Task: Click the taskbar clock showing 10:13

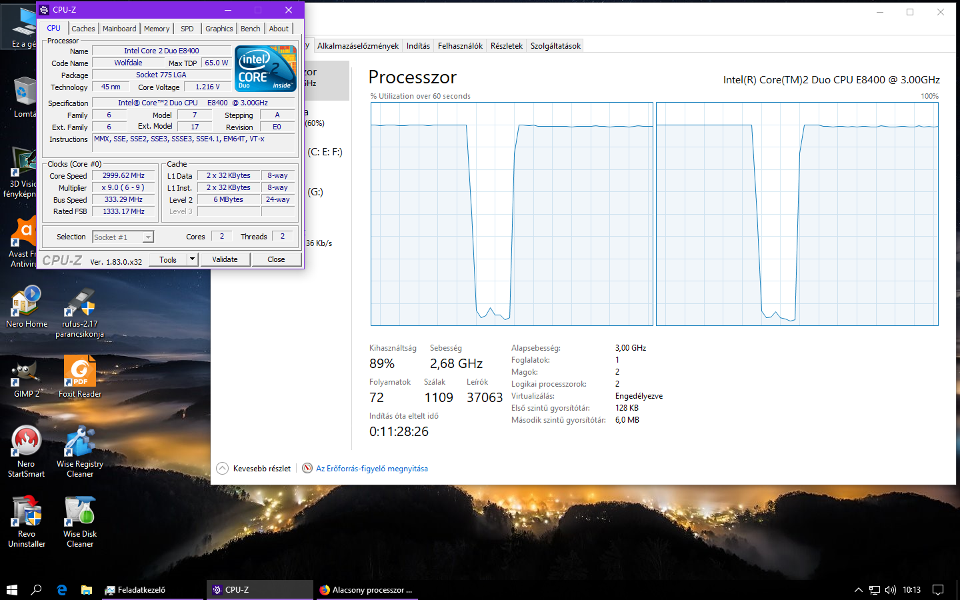Action: click(911, 590)
